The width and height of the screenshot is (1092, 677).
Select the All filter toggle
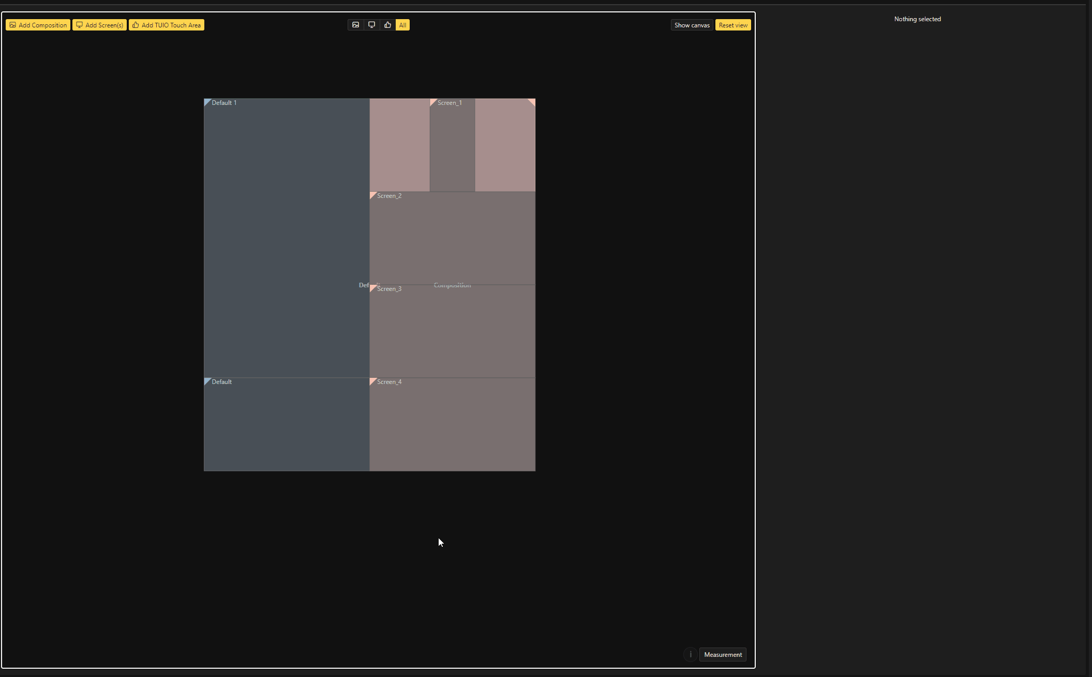(402, 25)
